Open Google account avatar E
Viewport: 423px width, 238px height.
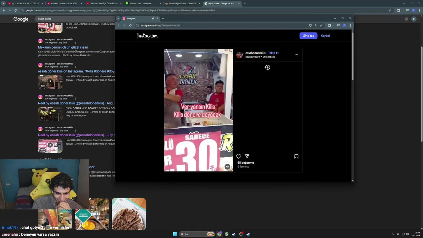pos(414,19)
